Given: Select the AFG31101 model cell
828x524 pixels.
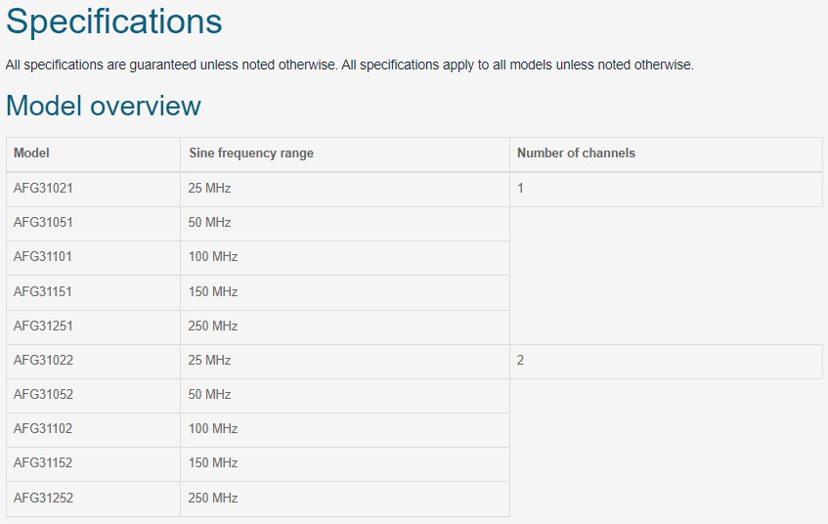Looking at the screenshot, I should [x=94, y=258].
